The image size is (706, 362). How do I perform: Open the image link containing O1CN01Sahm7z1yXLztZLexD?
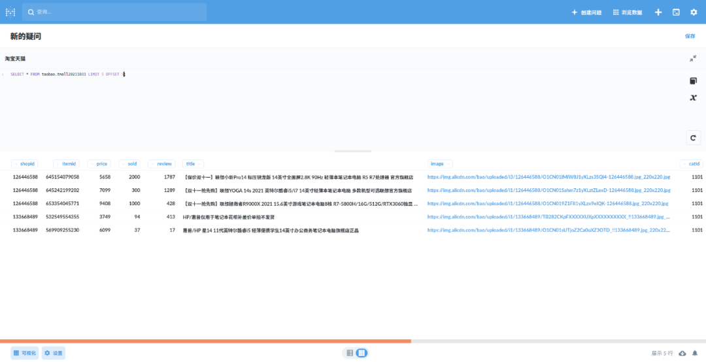coord(548,190)
